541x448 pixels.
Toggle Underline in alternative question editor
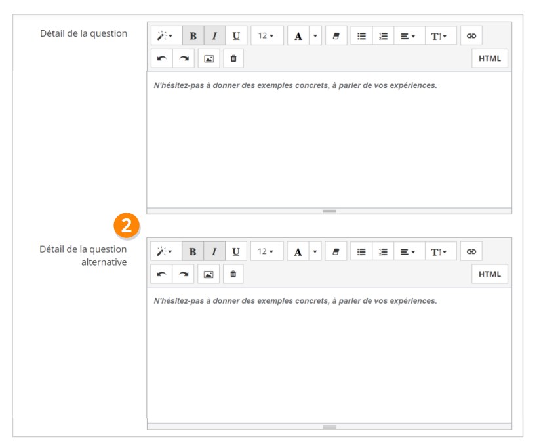pyautogui.click(x=236, y=251)
